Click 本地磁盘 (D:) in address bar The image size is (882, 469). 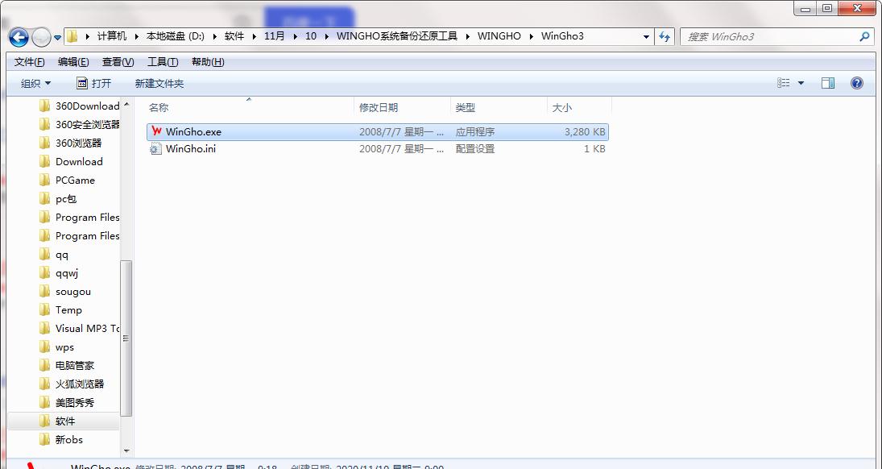coord(176,36)
